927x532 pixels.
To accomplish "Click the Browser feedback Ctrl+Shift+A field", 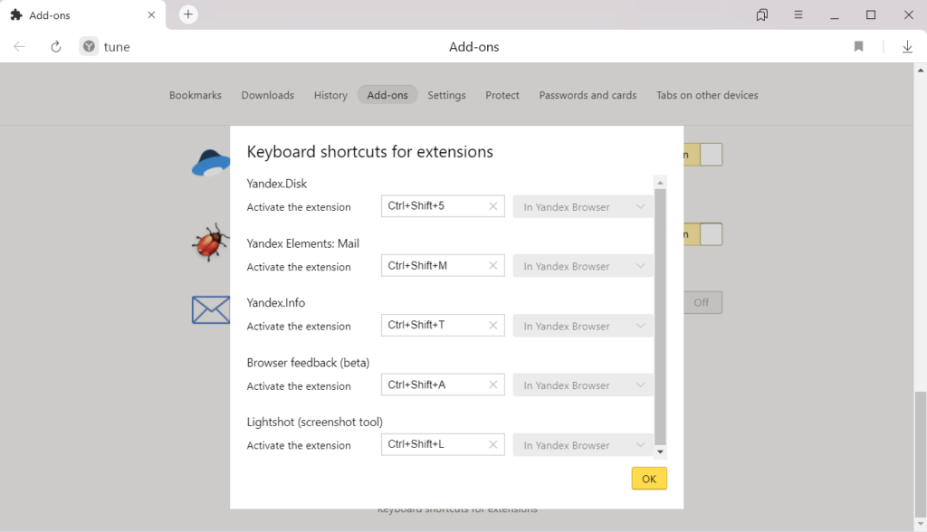I will click(433, 385).
